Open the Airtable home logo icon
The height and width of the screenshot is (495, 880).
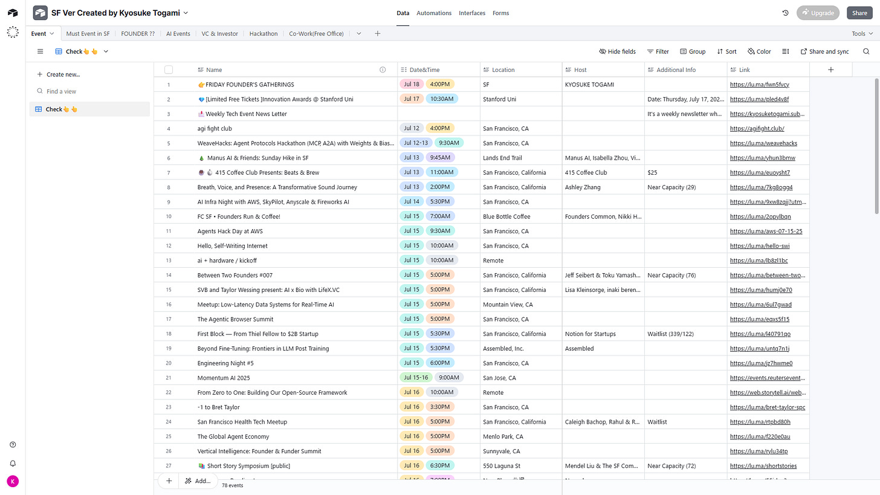[13, 13]
